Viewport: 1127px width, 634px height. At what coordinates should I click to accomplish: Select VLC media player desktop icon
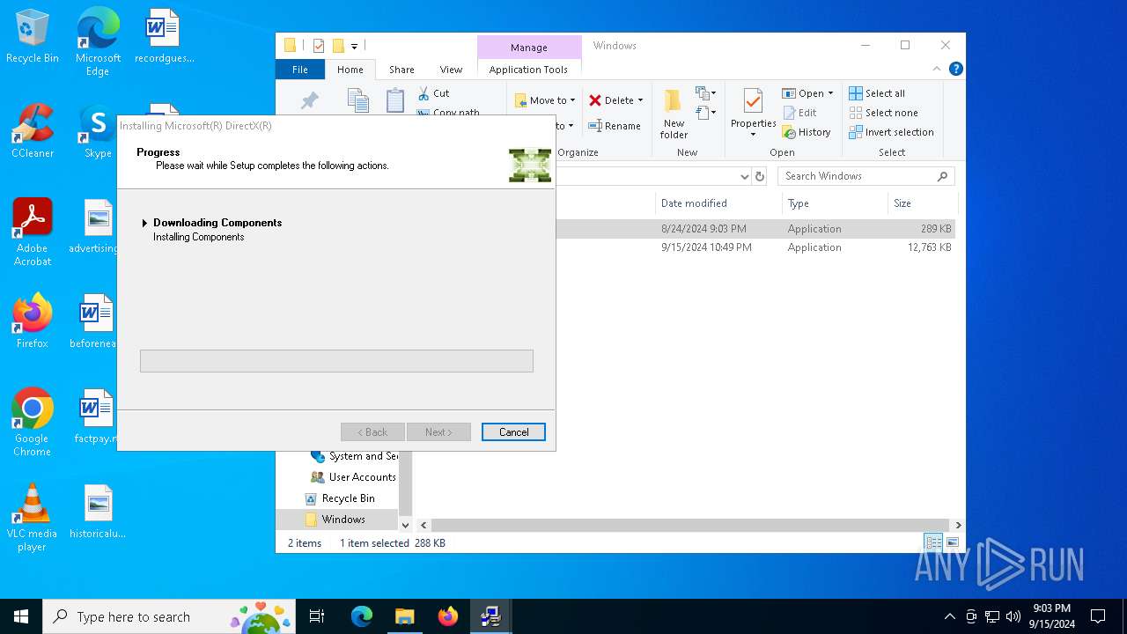coord(33,518)
